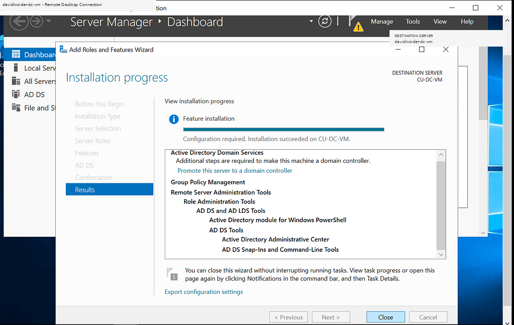Click the feature installation progress bar

tap(284, 130)
